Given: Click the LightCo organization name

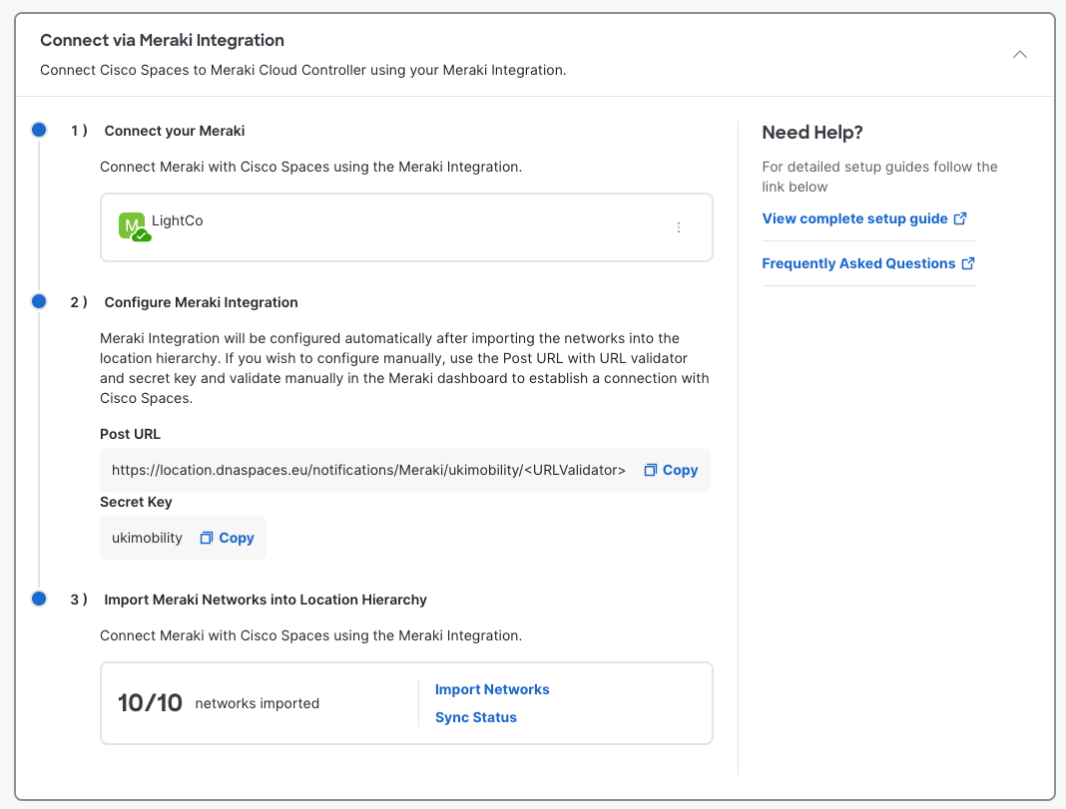Looking at the screenshot, I should point(178,220).
